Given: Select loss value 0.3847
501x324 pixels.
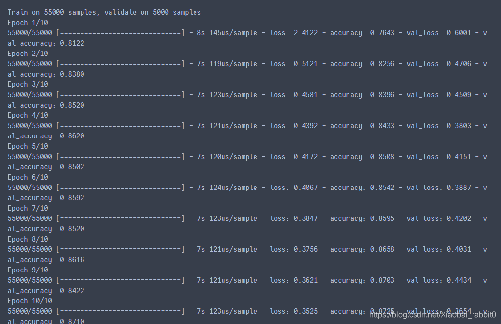Looking at the screenshot, I should [306, 218].
